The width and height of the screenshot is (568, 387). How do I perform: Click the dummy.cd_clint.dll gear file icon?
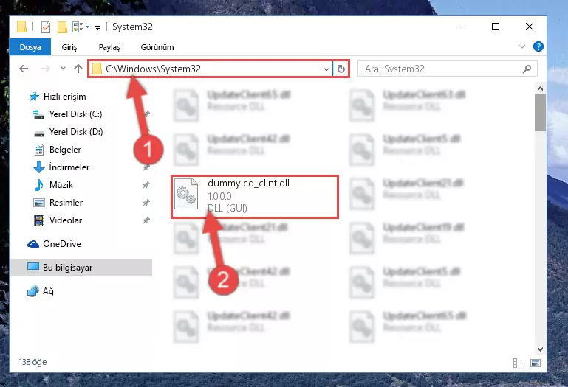(x=186, y=194)
